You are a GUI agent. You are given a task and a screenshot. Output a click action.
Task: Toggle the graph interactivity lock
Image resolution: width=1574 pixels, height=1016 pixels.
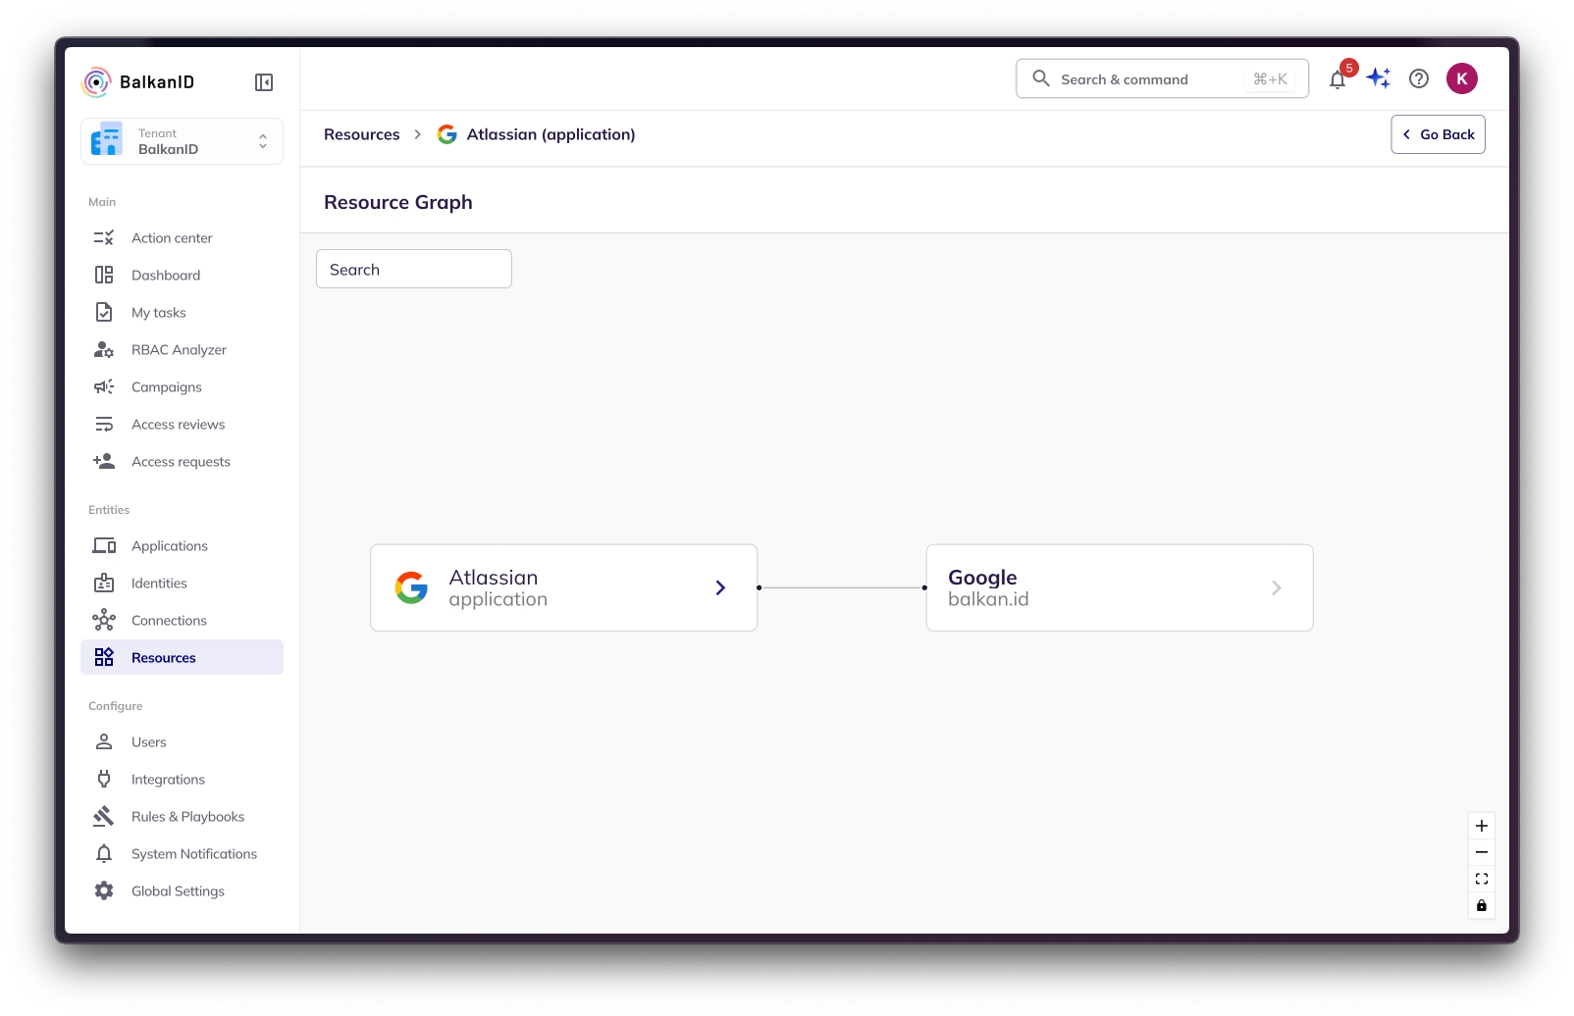[1481, 905]
